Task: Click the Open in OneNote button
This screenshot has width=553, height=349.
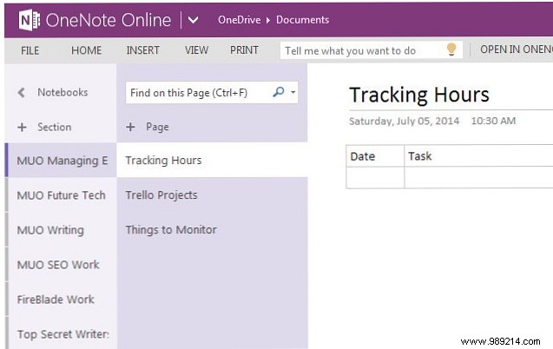Action: (x=517, y=49)
